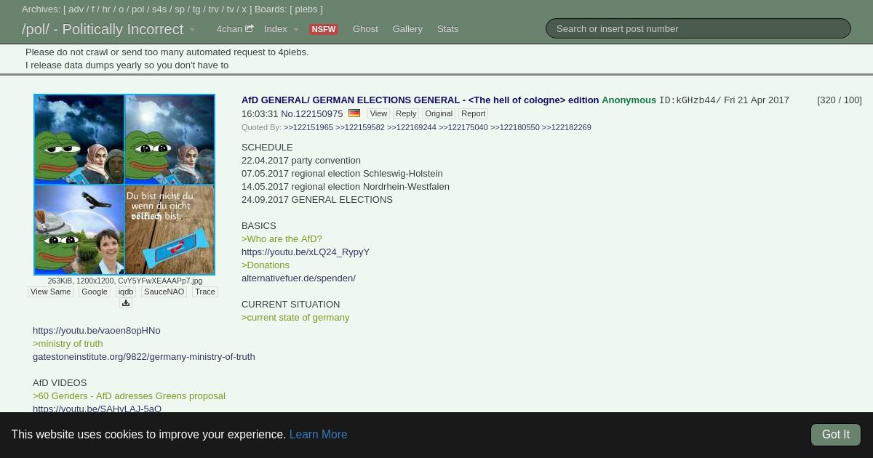Image resolution: width=873 pixels, height=458 pixels.
Task: Open the 4chan external link
Action: pos(234,29)
